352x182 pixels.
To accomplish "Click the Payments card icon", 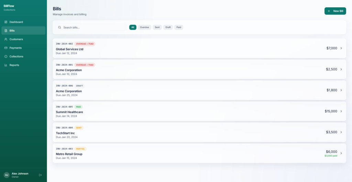I will [6, 48].
